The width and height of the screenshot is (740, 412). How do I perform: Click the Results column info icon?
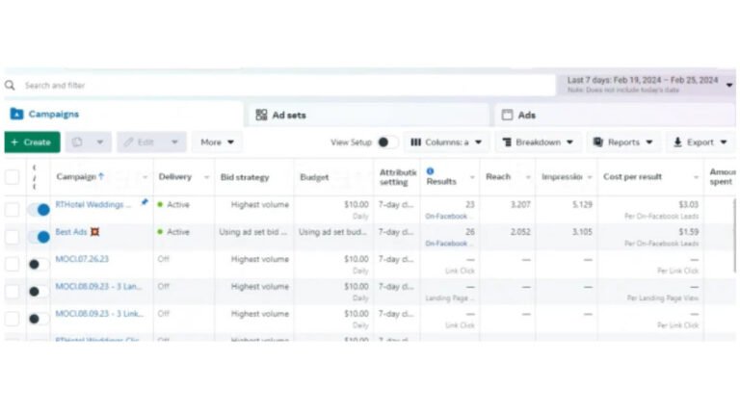point(430,171)
